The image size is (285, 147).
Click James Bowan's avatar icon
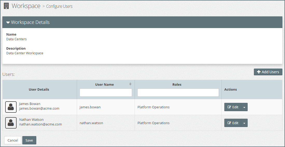[x=11, y=107]
